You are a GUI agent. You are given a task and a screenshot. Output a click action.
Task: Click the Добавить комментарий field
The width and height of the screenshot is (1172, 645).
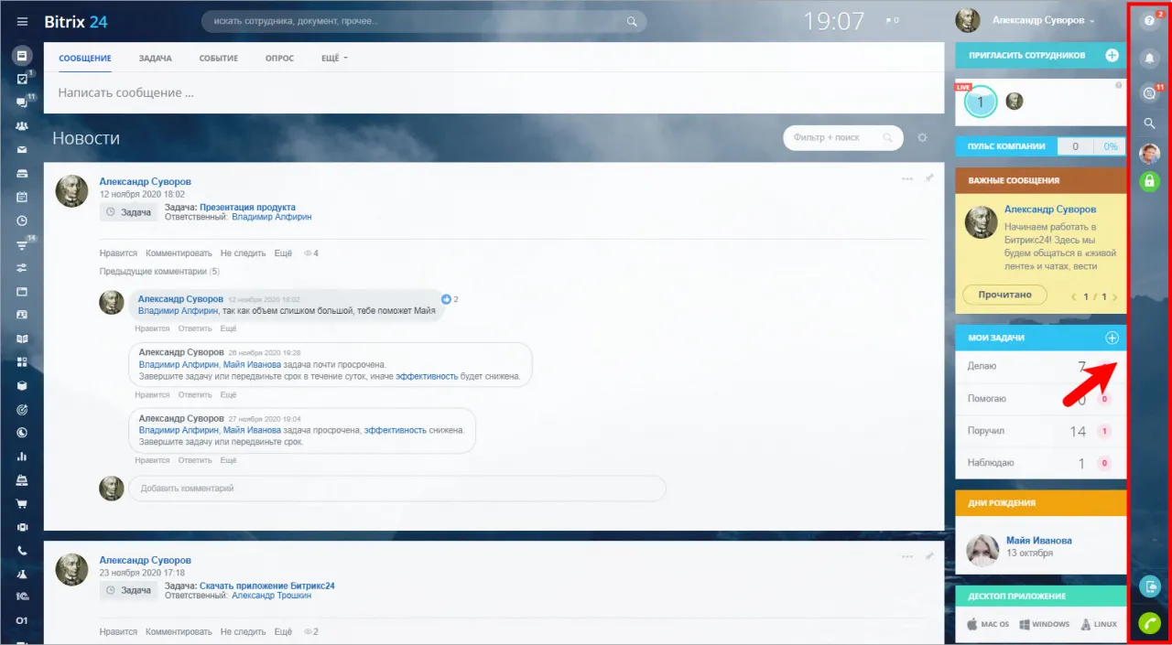point(396,489)
